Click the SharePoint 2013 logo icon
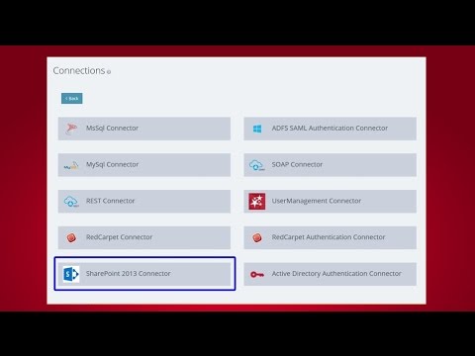Image resolution: width=475 pixels, height=356 pixels. (x=71, y=274)
